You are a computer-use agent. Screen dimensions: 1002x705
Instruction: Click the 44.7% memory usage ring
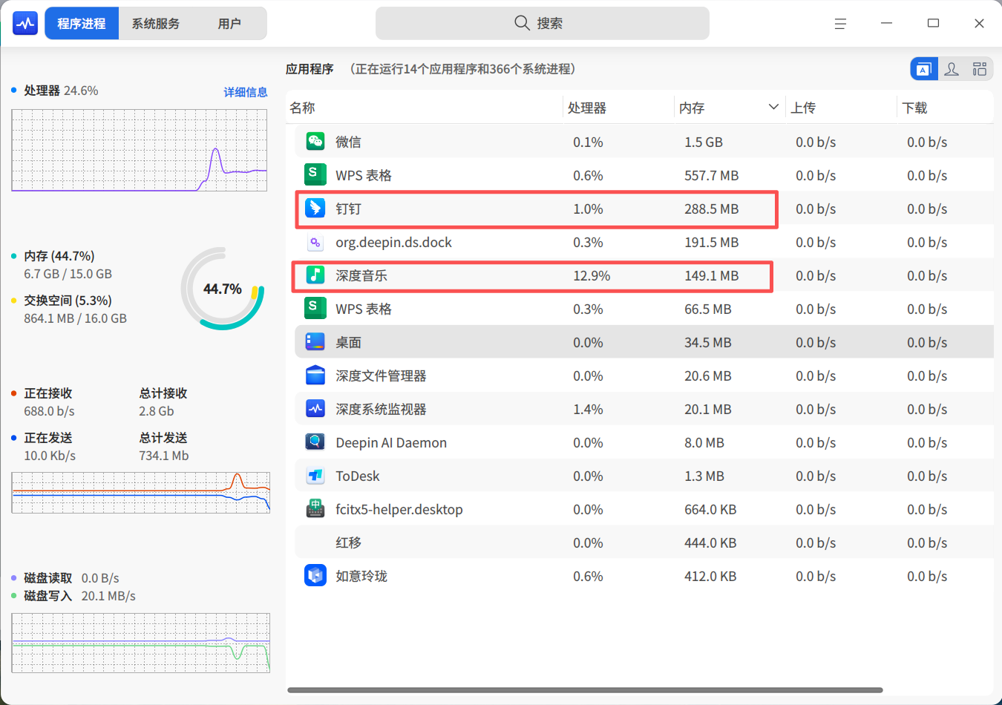coord(223,289)
